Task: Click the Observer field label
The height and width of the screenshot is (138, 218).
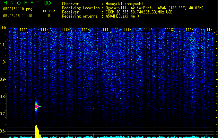Action: [70, 4]
